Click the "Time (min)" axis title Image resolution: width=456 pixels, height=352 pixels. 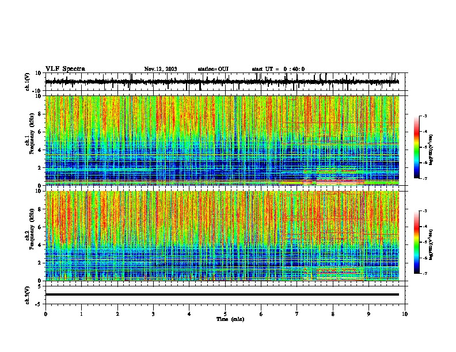[230, 319]
